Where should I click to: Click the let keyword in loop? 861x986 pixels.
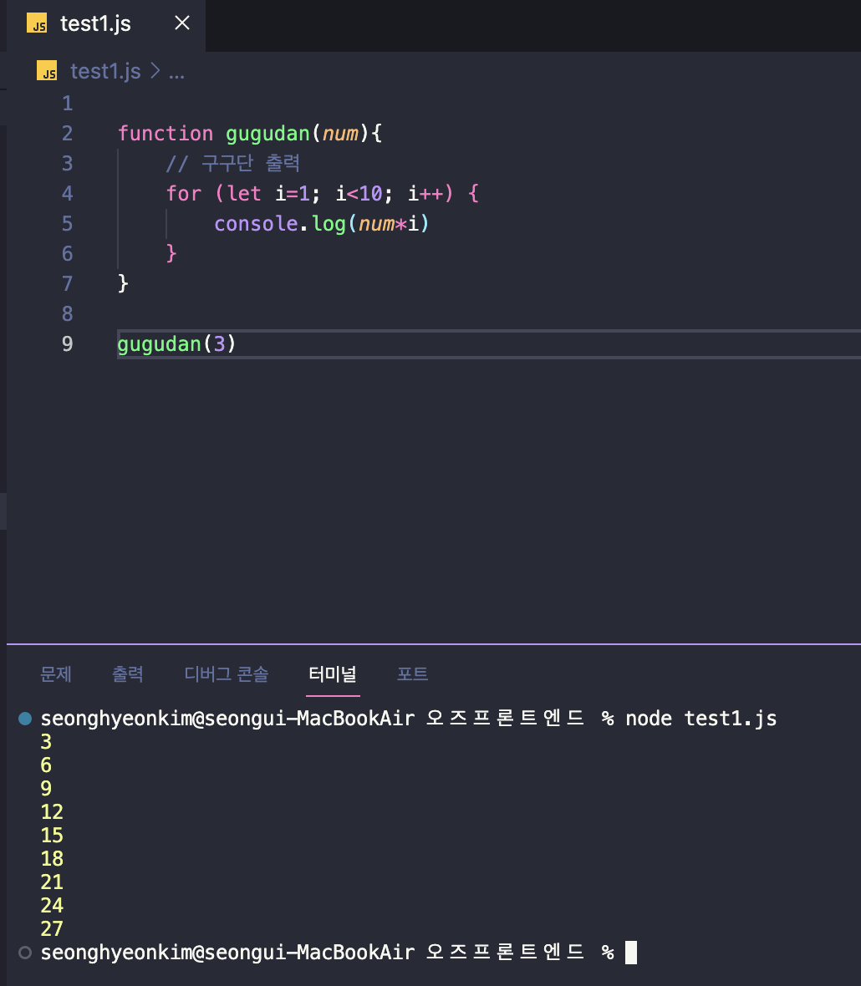click(244, 194)
